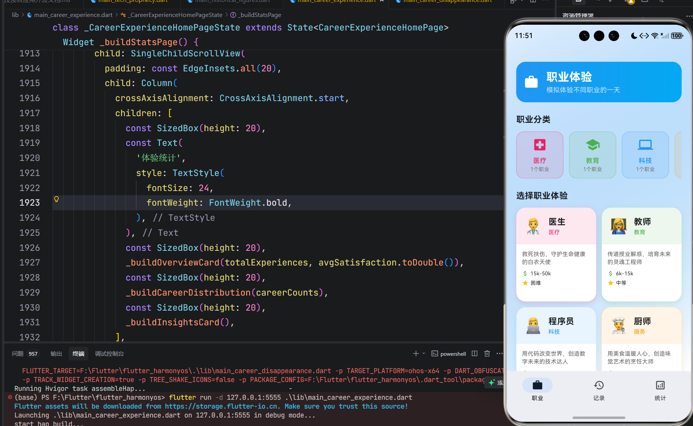Tap the green graduation cap icon
This screenshot has width=693, height=426.
[x=593, y=145]
